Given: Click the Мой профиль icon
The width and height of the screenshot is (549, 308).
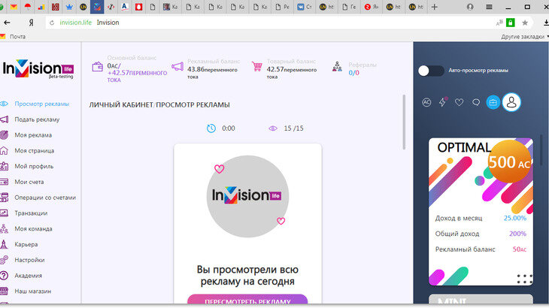Looking at the screenshot, I should point(4,167).
